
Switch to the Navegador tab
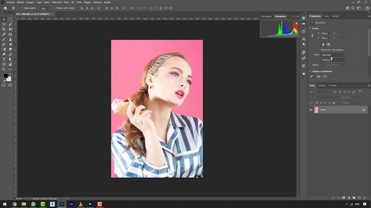[x=267, y=16]
